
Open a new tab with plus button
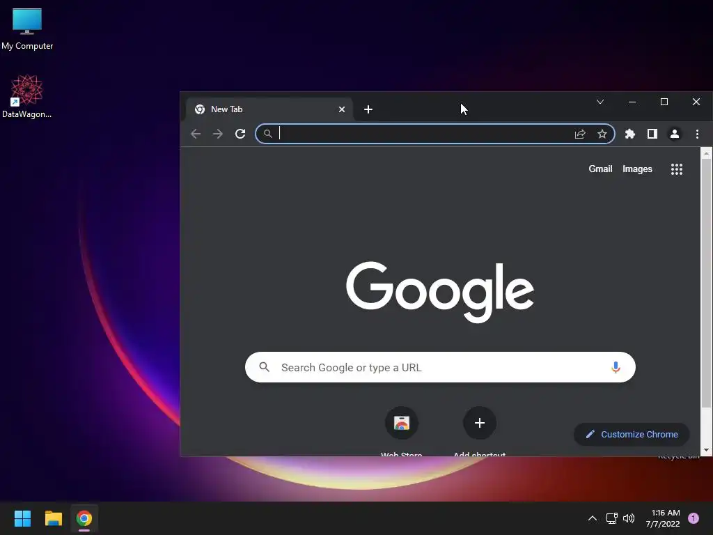tap(368, 109)
